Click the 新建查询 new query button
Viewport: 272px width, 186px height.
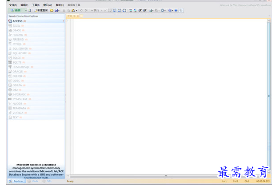click(x=41, y=10)
